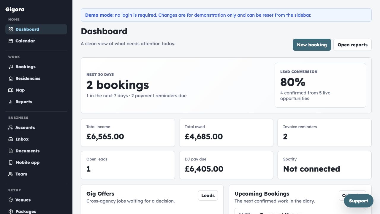Click the New booking button
Image resolution: width=380 pixels, height=214 pixels.
pos(312,45)
